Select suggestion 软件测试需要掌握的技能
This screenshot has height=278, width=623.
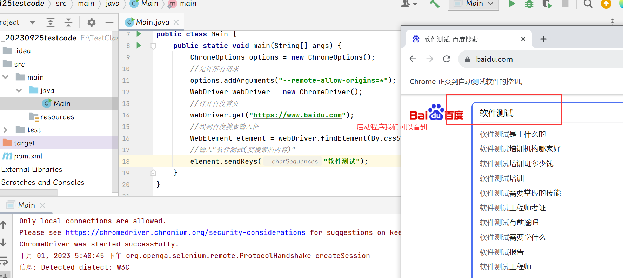[520, 193]
